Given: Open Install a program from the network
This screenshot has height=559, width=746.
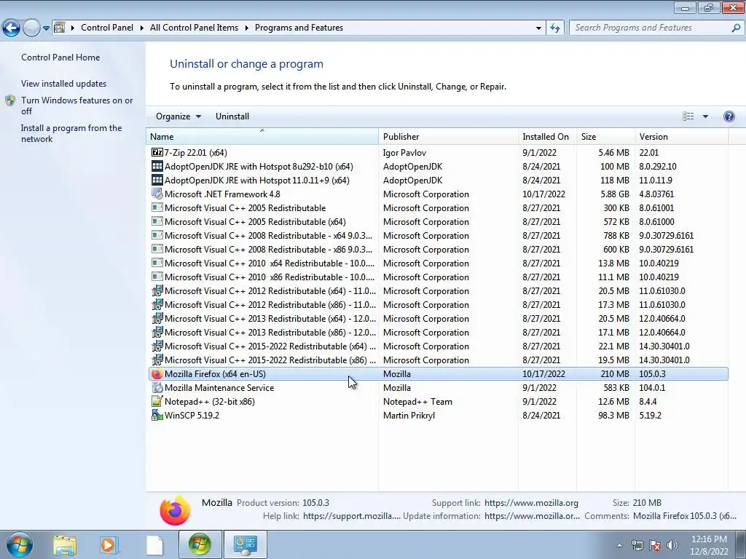Looking at the screenshot, I should pos(71,134).
